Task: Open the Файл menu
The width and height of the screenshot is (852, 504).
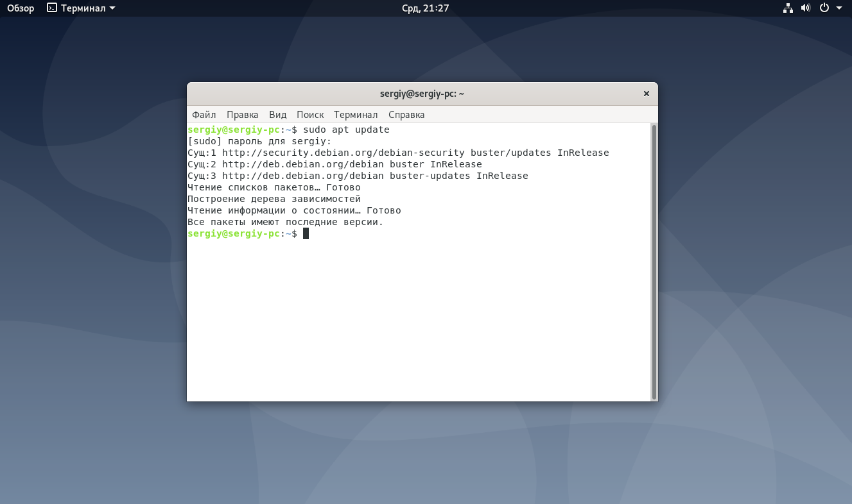Action: (204, 115)
